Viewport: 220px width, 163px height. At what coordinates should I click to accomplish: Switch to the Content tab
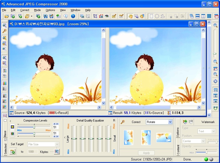[178, 149]
